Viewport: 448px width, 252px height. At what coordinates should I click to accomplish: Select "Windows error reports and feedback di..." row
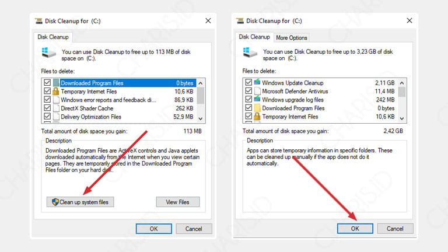119,100
